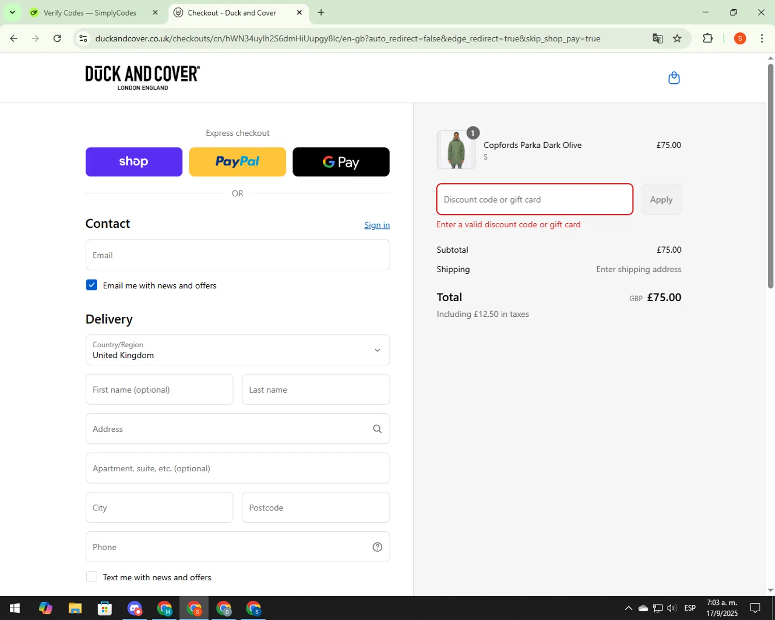
Task: Close the Verify Codes tab
Action: tap(155, 12)
